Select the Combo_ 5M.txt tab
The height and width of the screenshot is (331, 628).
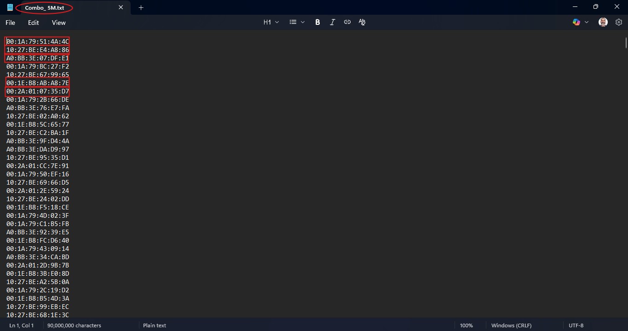point(45,8)
